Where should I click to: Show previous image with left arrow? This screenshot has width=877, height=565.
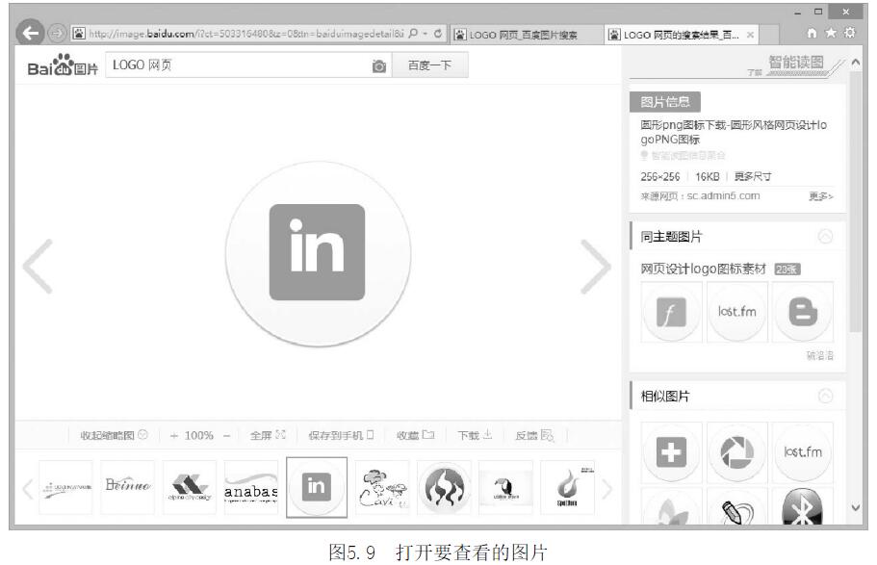pyautogui.click(x=38, y=267)
